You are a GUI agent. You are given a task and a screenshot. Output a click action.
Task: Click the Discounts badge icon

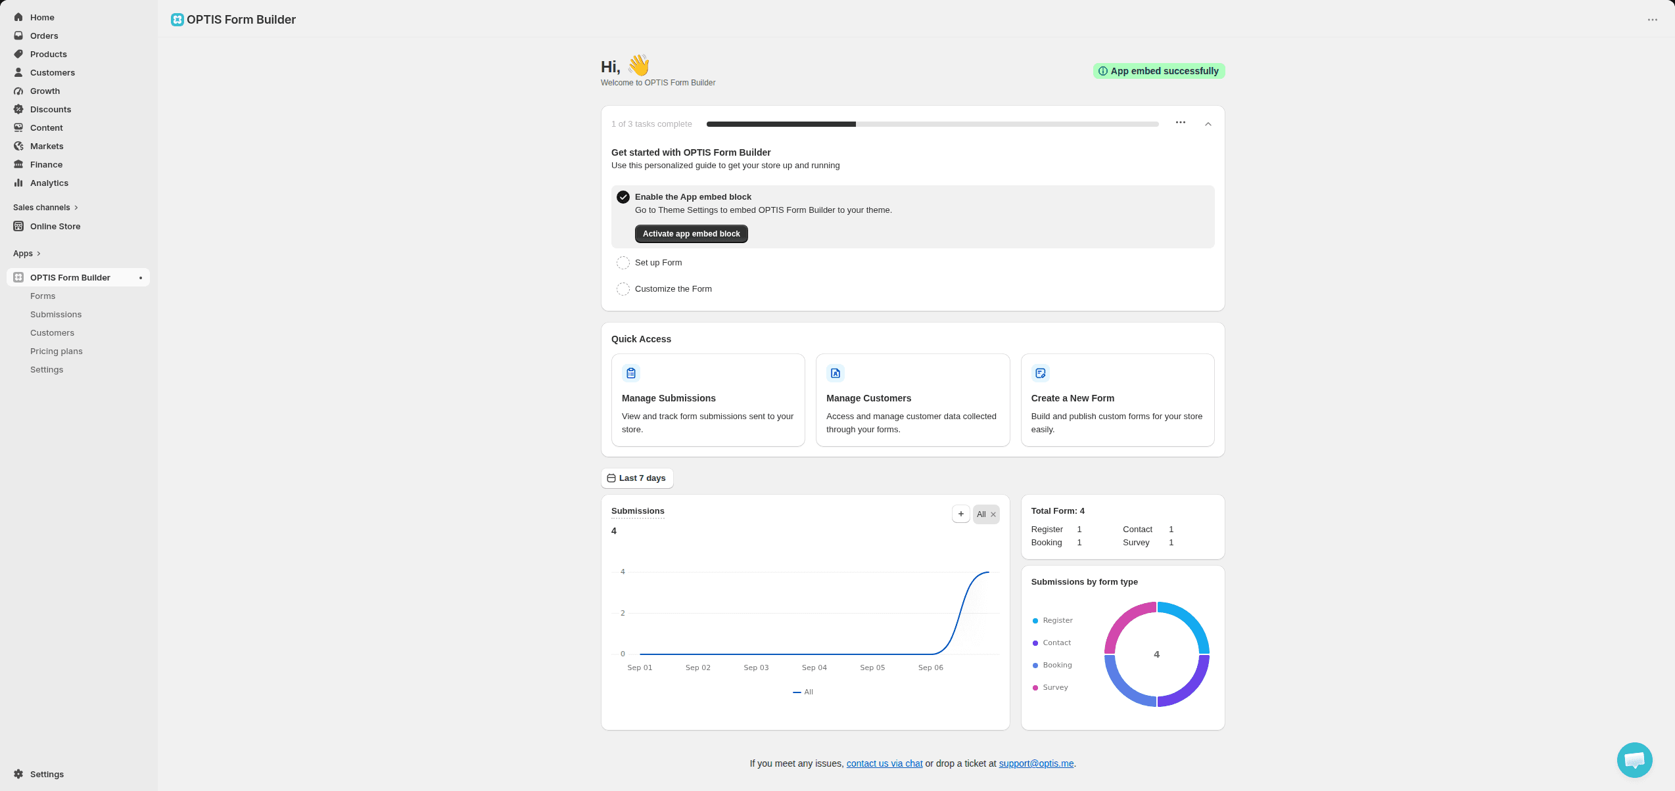[18, 109]
